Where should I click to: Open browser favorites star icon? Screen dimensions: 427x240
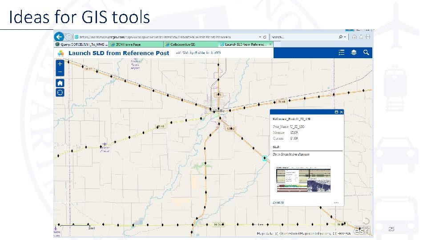361,37
